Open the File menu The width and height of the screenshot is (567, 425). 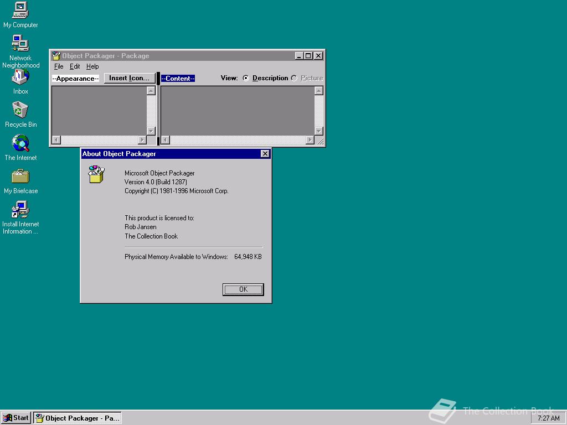(x=59, y=66)
